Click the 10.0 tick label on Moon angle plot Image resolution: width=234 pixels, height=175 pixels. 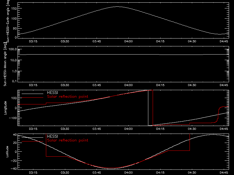coord(14,60)
